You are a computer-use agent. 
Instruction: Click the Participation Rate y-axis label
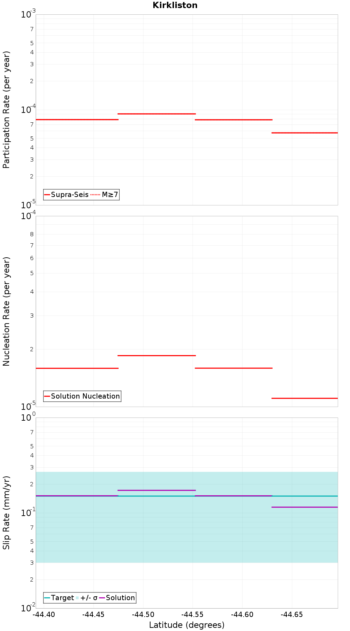click(x=6, y=110)
